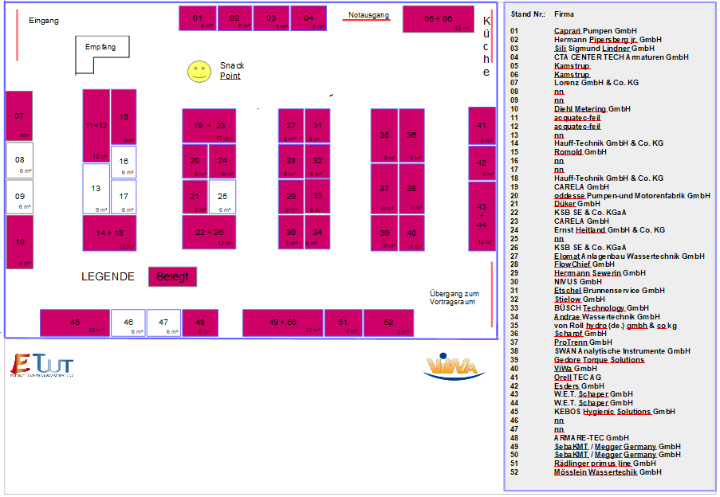Select booth 40
The image size is (720, 497).
(411, 233)
